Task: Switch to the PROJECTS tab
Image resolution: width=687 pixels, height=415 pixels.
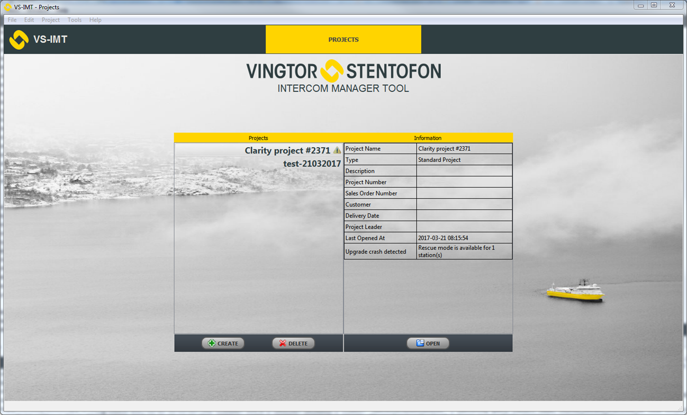Action: (343, 40)
